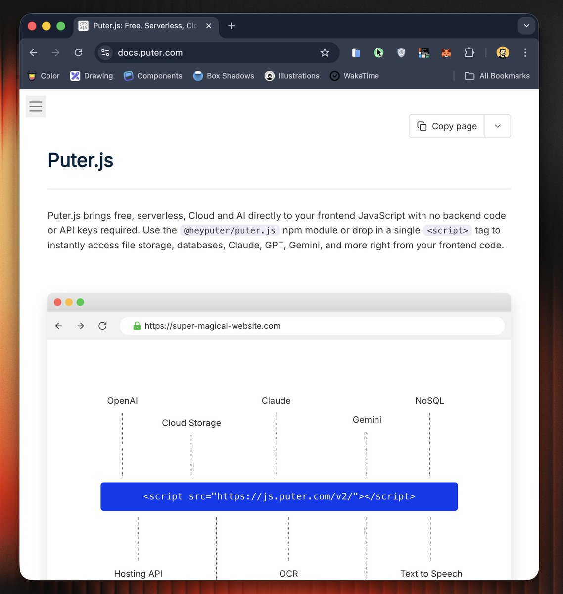Click the mock window red dot
Screen dimensions: 563x594
pyautogui.click(x=57, y=302)
